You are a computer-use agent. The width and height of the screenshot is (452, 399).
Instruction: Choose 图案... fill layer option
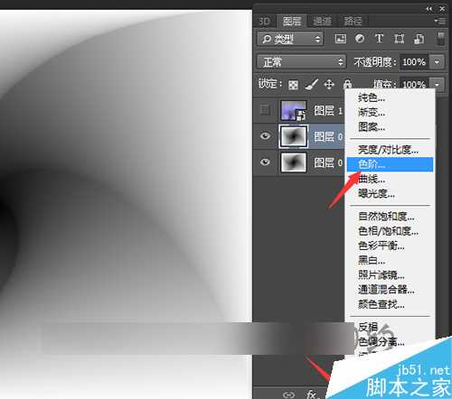tap(390, 127)
